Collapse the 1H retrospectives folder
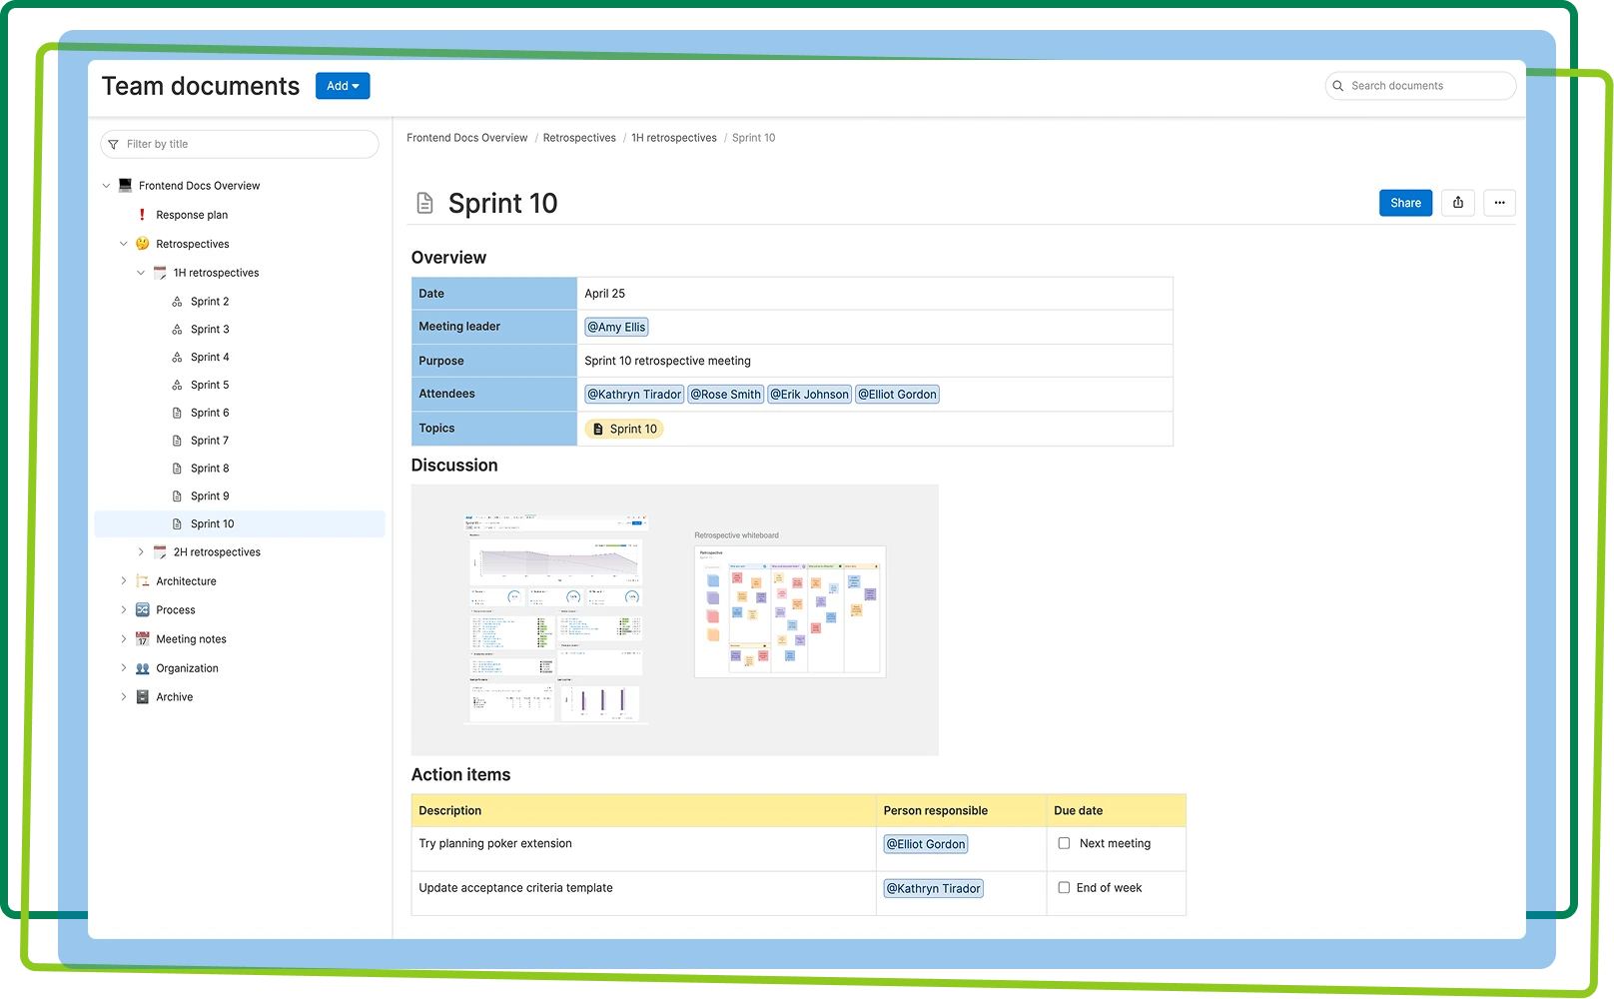Image resolution: width=1614 pixels, height=999 pixels. 141,272
